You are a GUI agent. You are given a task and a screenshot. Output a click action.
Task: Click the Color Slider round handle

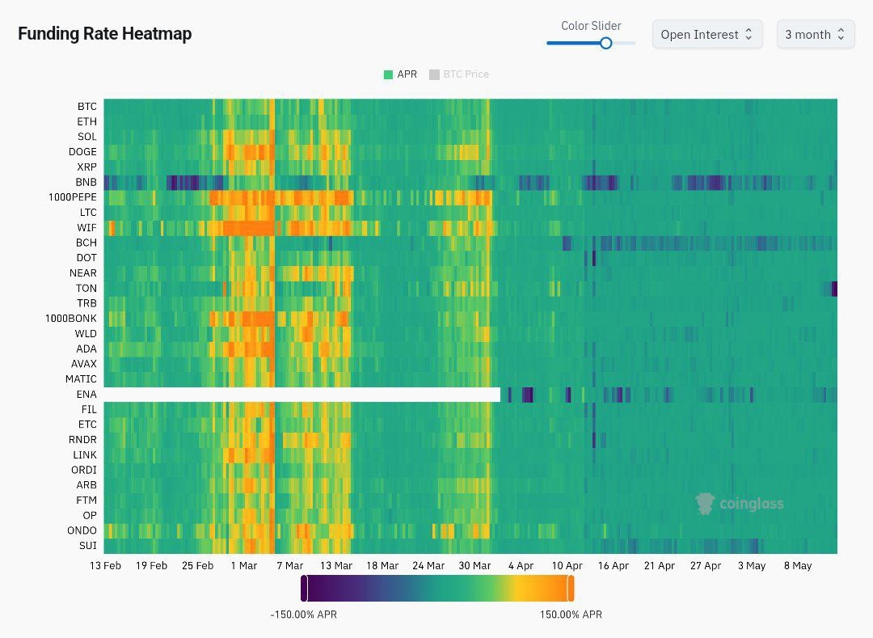click(605, 43)
